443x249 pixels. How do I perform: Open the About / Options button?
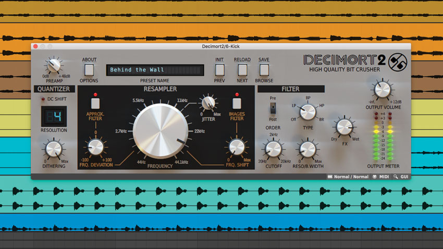89,70
